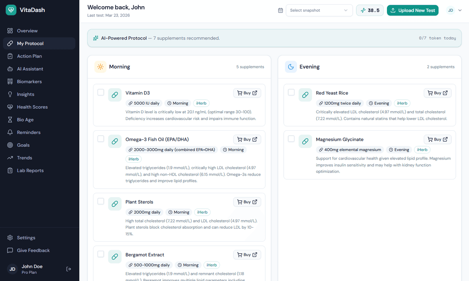Click the Bio Age hourglass icon in sidebar
The height and width of the screenshot is (281, 469).
(10, 120)
